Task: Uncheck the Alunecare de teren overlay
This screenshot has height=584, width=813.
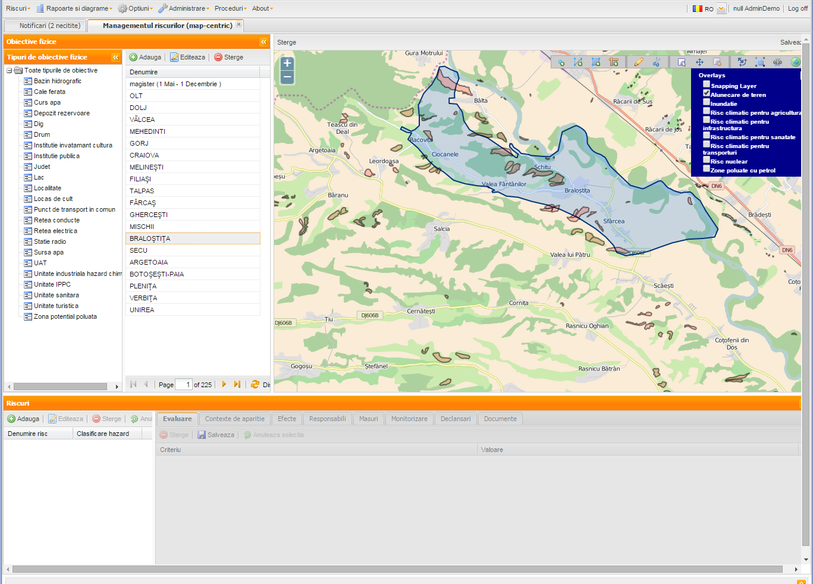Action: point(707,93)
